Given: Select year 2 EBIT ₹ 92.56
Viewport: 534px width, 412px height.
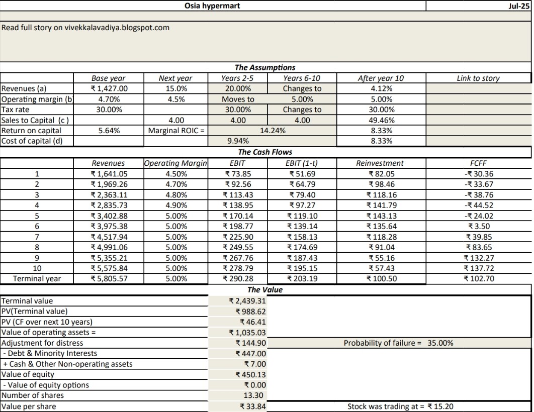Looking at the screenshot, I should click(238, 184).
